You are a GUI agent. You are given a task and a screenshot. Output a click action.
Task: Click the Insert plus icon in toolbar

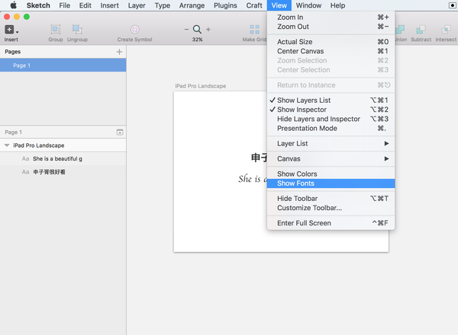pos(9,30)
